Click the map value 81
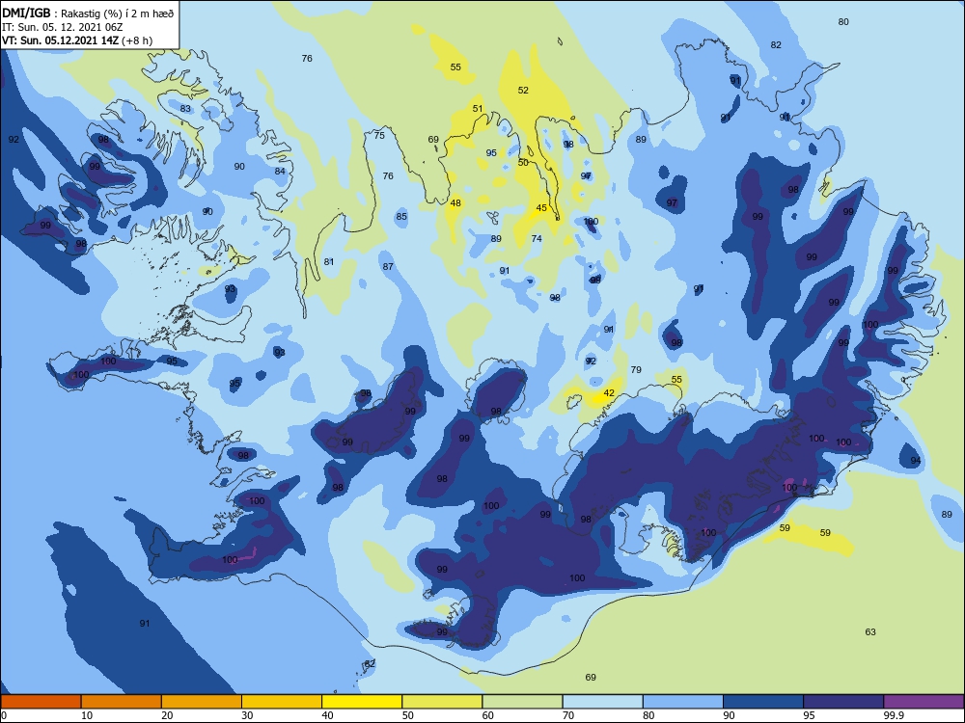The height and width of the screenshot is (723, 965). coord(329,261)
